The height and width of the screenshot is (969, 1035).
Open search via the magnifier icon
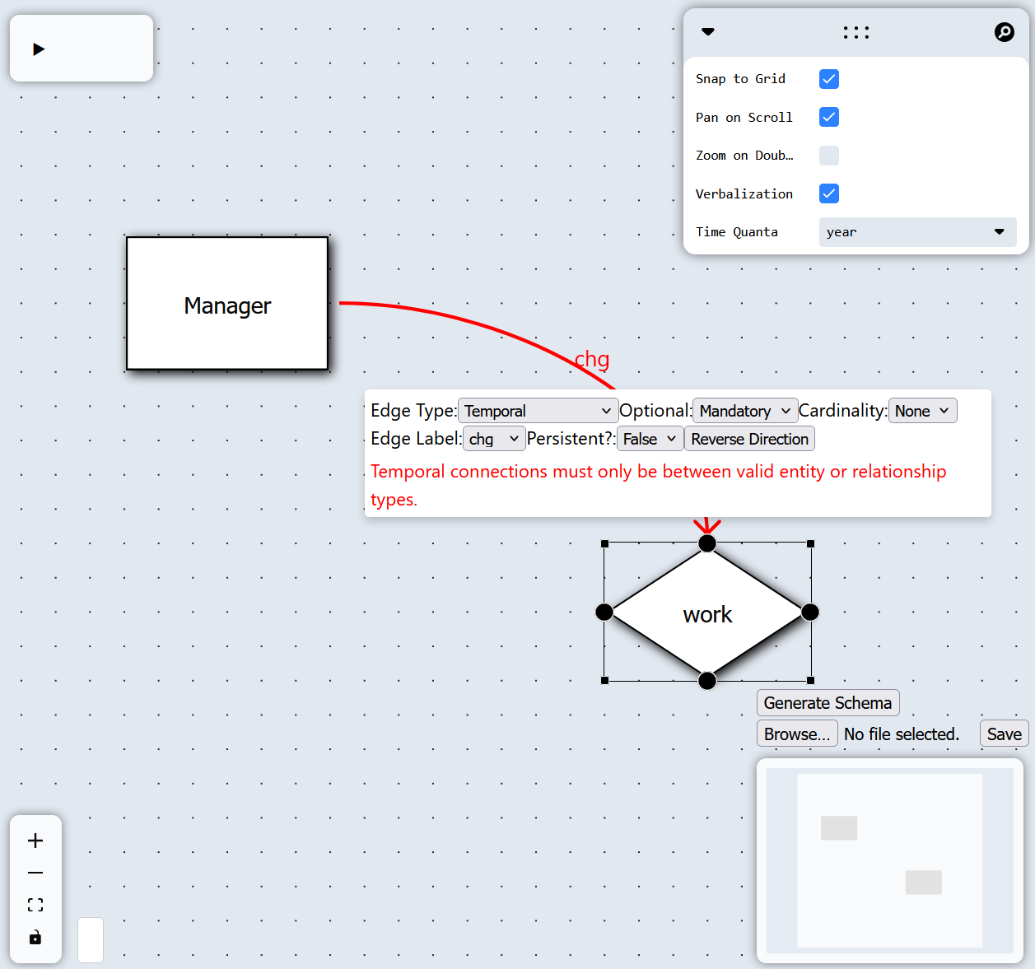click(x=1005, y=31)
